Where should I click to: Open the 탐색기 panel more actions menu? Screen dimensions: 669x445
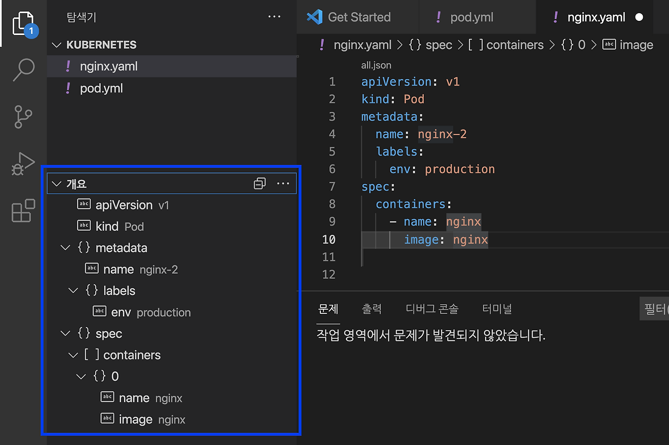[274, 17]
